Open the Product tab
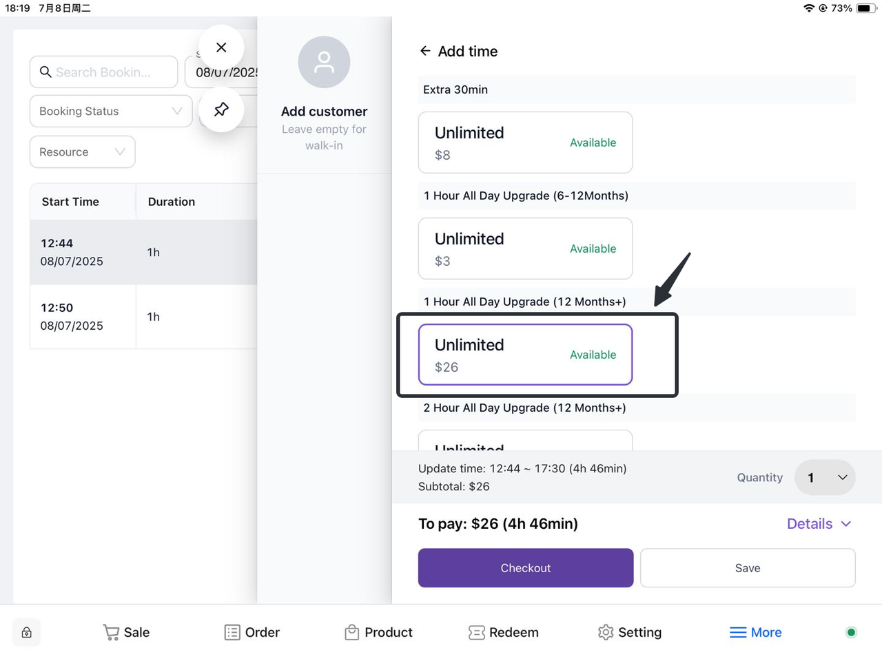882x661 pixels. [x=378, y=632]
